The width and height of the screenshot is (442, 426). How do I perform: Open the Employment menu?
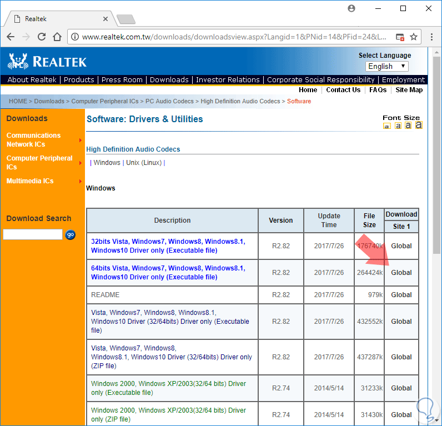[x=403, y=80]
